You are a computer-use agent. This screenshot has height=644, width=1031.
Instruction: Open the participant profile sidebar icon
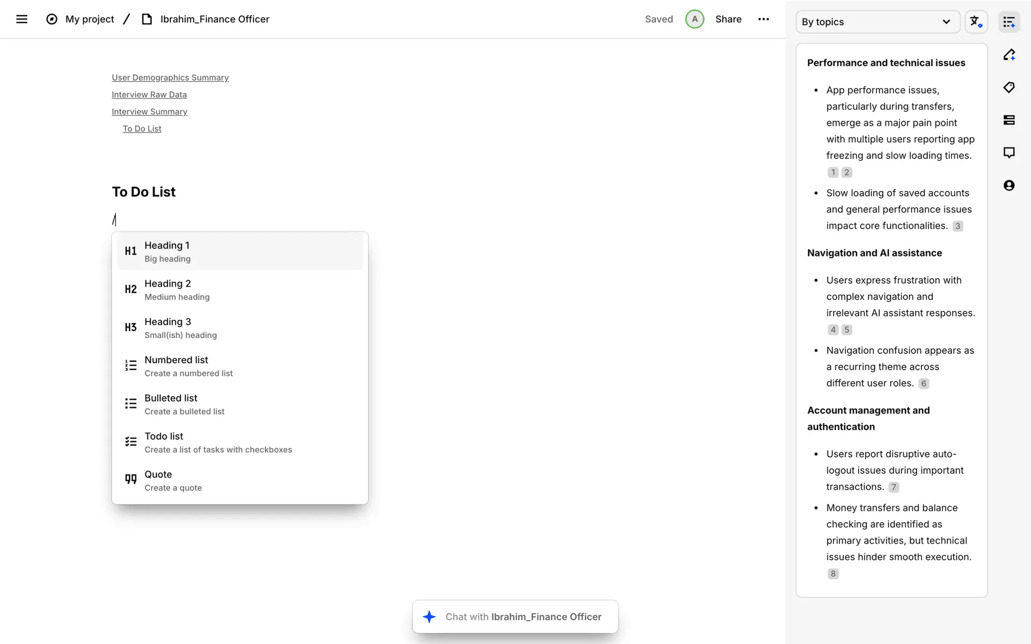1009,186
